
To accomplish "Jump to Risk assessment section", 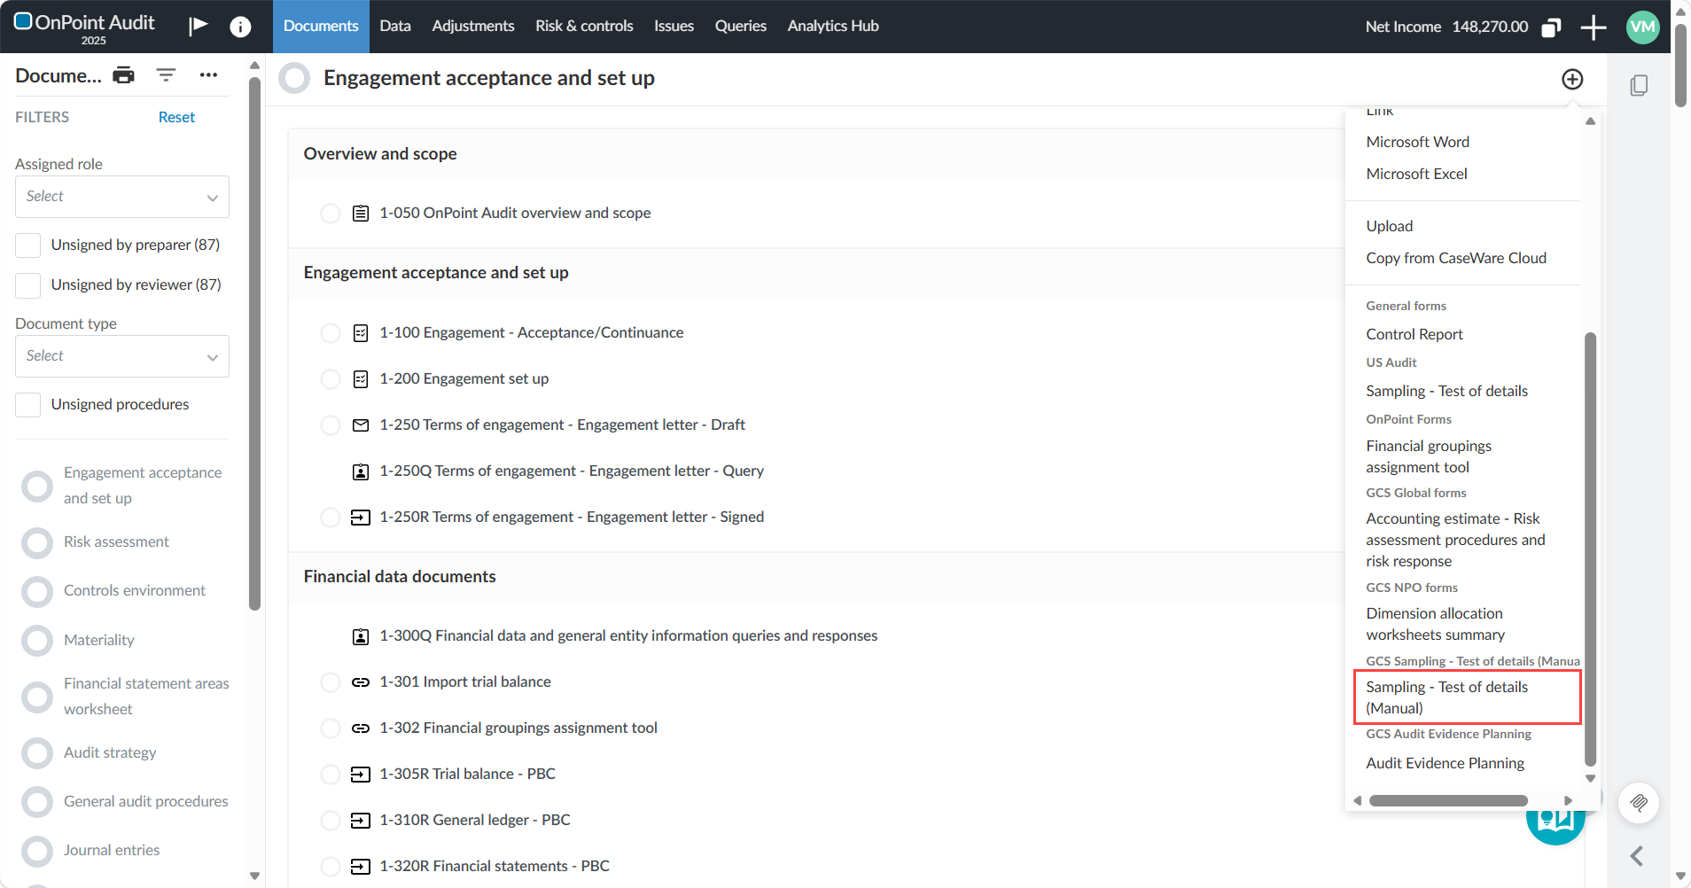I will tap(116, 542).
